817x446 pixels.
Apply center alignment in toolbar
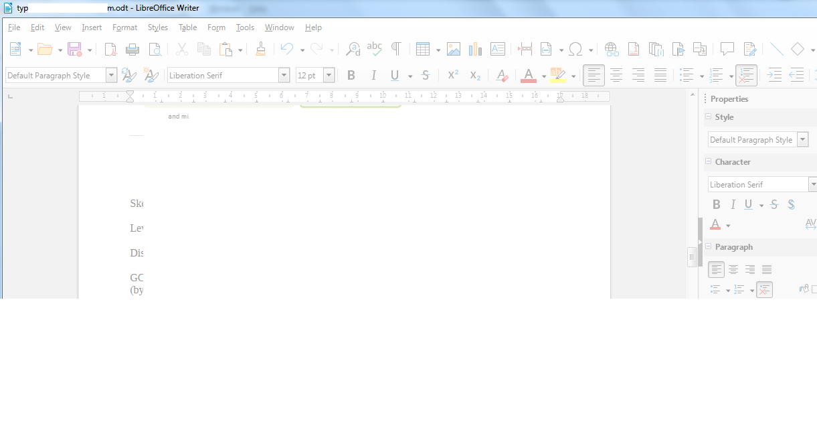click(x=616, y=76)
